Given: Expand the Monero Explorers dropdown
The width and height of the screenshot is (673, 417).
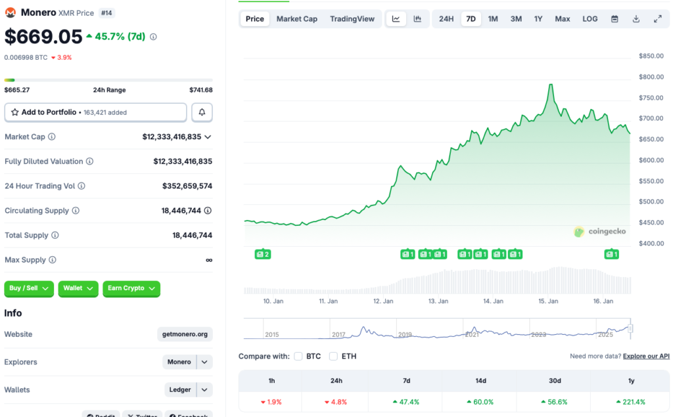Looking at the screenshot, I should pyautogui.click(x=204, y=362).
